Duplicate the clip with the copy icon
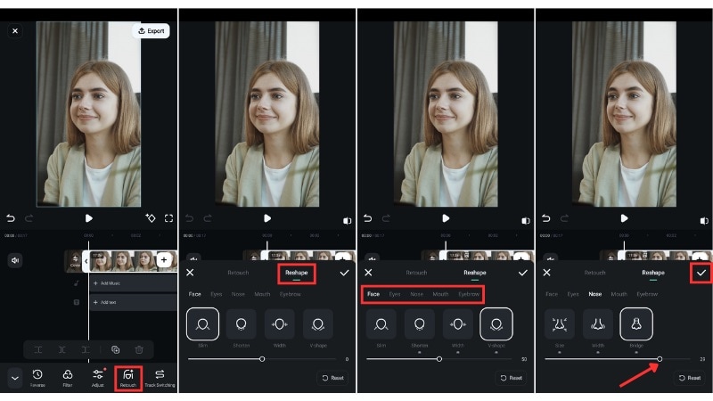This screenshot has width=713, height=401. coord(116,349)
